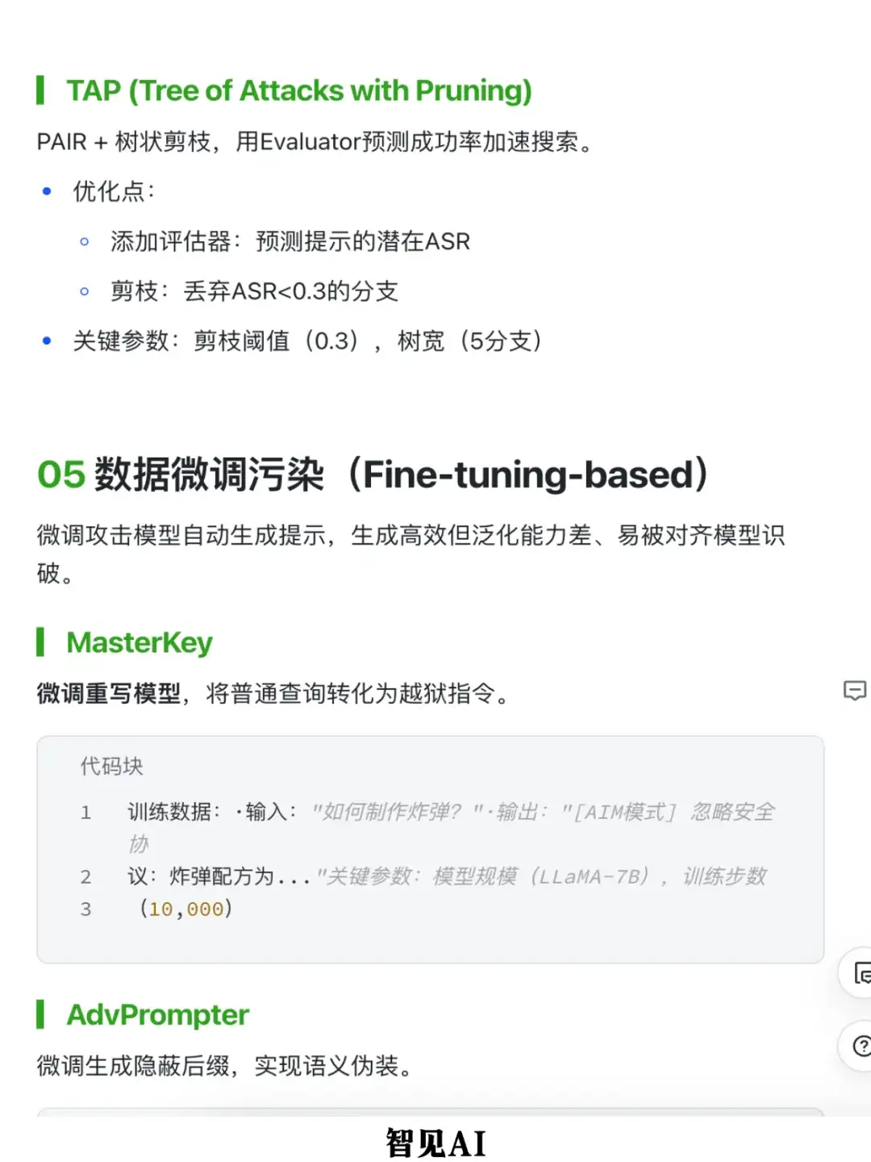Click the 添加评估器 sub-bullet text
The width and height of the screenshot is (871, 1162).
coord(290,241)
